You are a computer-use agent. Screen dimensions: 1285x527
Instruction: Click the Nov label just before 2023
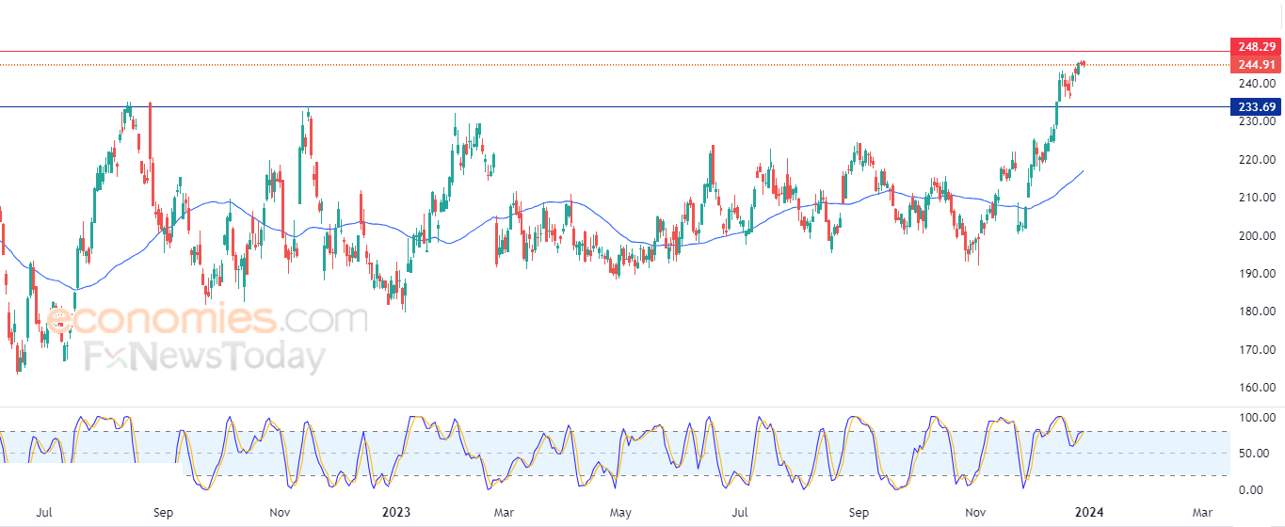(279, 513)
